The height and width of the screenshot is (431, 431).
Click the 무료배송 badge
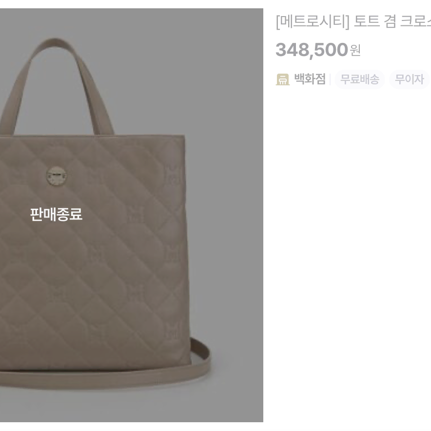click(359, 79)
